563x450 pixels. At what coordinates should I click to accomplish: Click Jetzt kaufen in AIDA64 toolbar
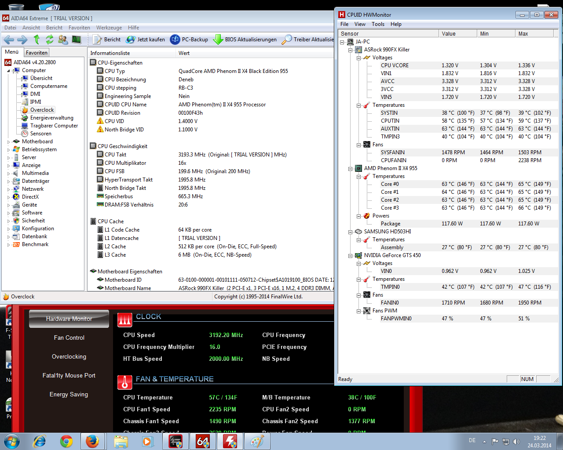point(146,40)
